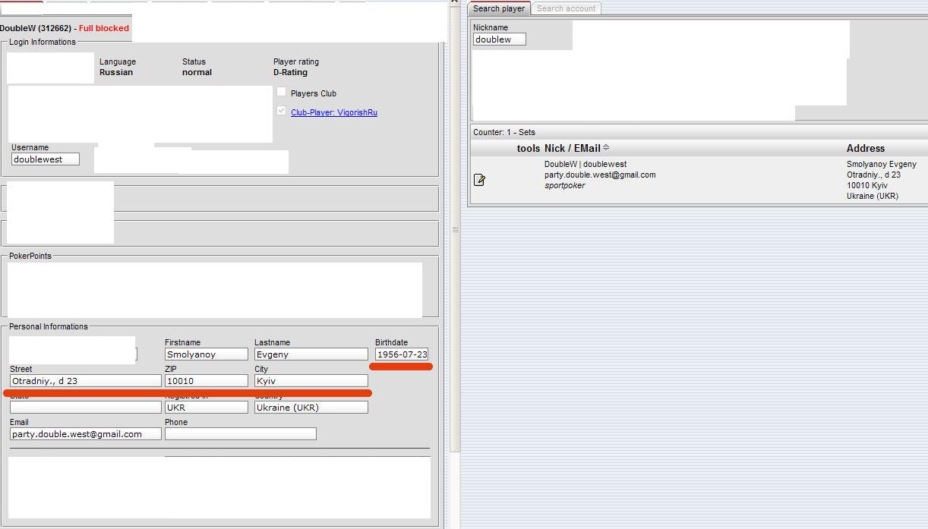
Task: Focus the Street address field
Action: [85, 381]
